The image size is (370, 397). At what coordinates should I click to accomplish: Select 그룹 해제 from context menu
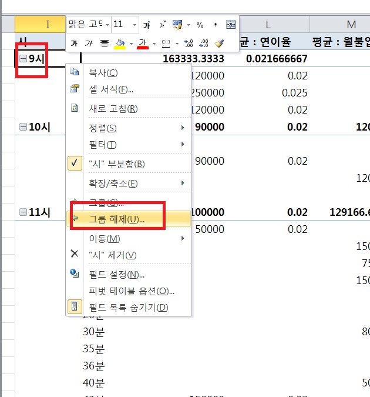pos(116,219)
